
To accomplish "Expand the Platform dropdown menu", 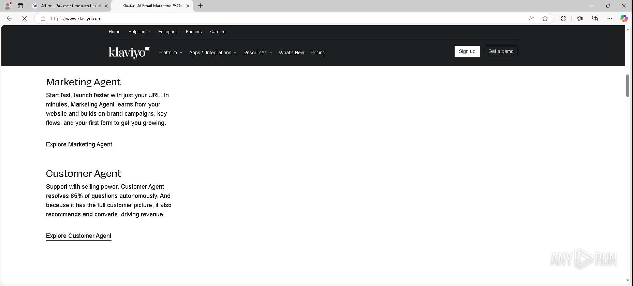I will (171, 53).
